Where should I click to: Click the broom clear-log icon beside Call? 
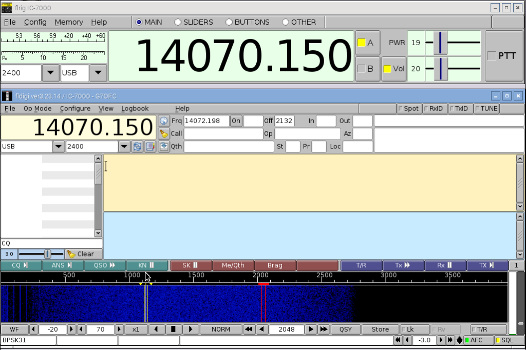(164, 134)
